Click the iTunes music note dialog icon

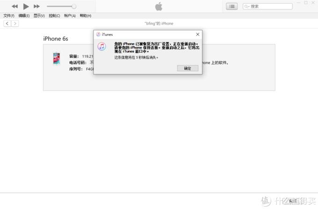[101, 47]
